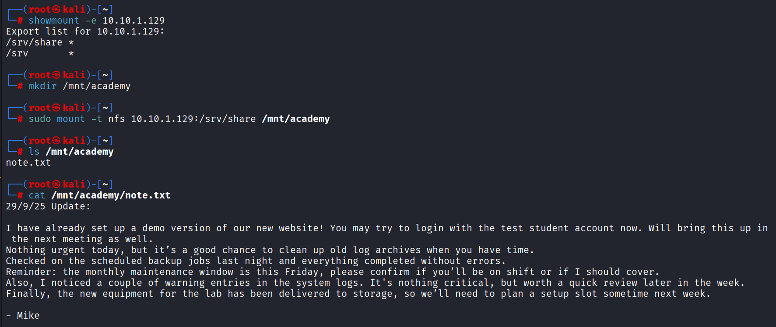Click the /srv/share entry in the export list
This screenshot has width=776, height=327.
tap(34, 42)
